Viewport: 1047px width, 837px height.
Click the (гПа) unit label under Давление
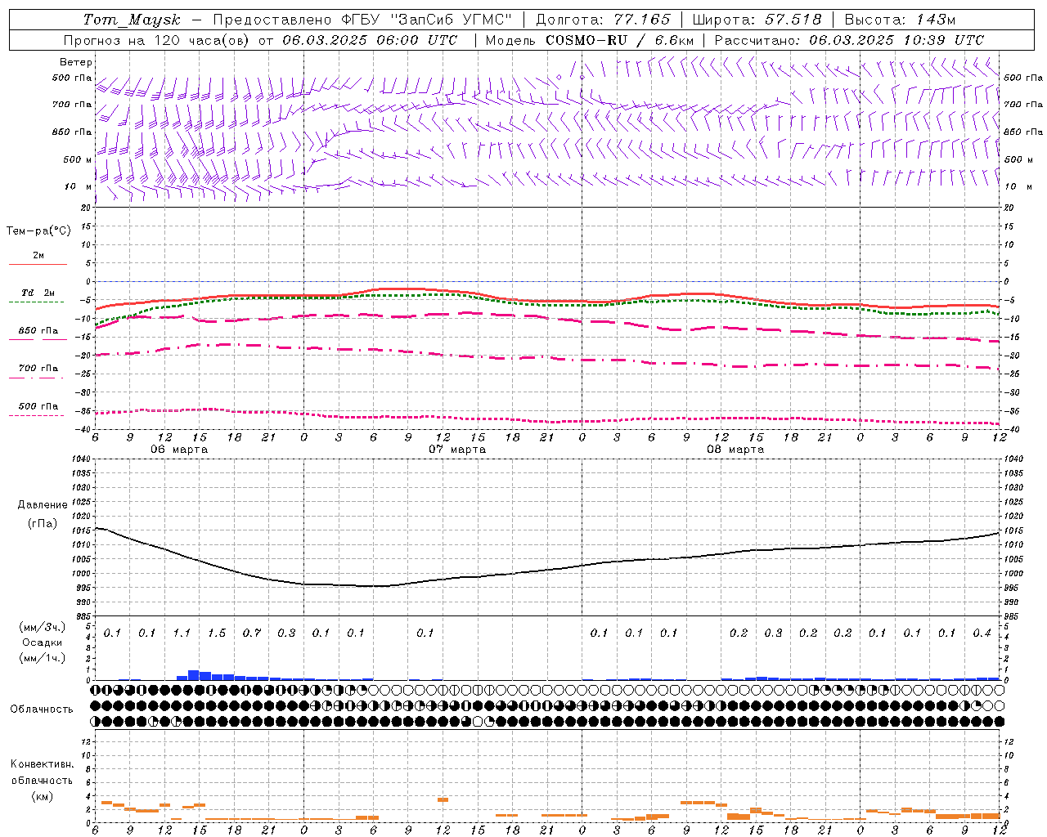43,524
